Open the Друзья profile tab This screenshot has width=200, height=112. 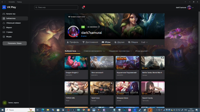pyautogui.click(x=119, y=42)
